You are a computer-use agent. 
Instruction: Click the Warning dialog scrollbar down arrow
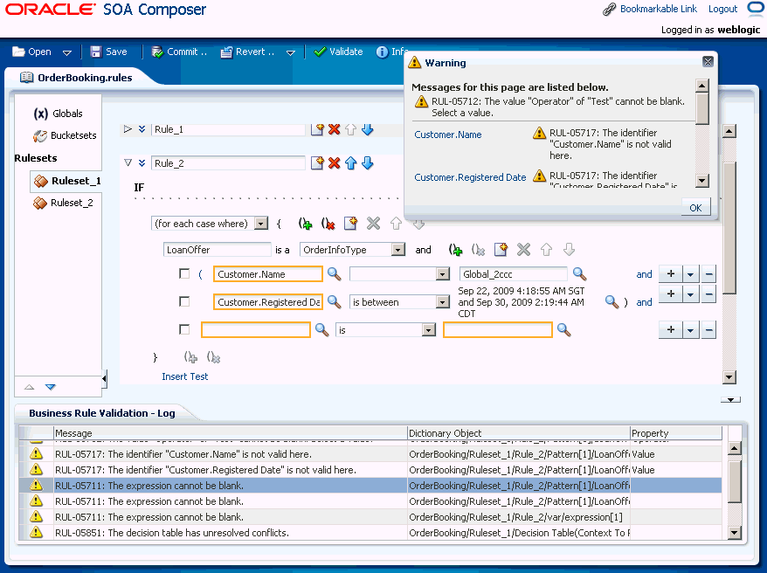tap(702, 181)
